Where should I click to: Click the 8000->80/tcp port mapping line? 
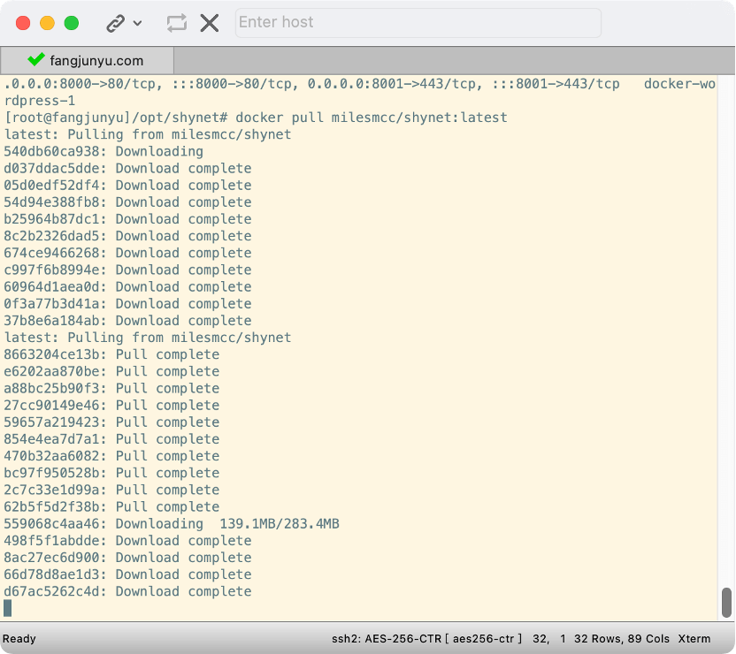pos(359,84)
